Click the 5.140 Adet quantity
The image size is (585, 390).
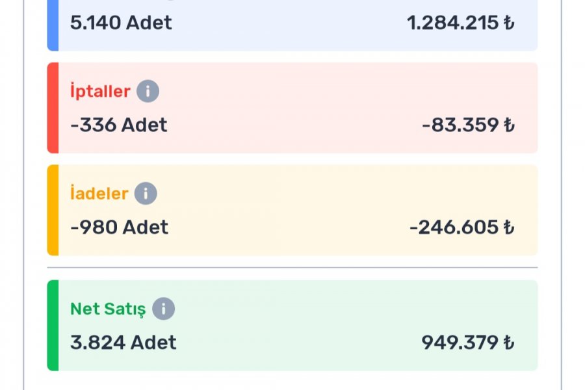[x=121, y=23]
